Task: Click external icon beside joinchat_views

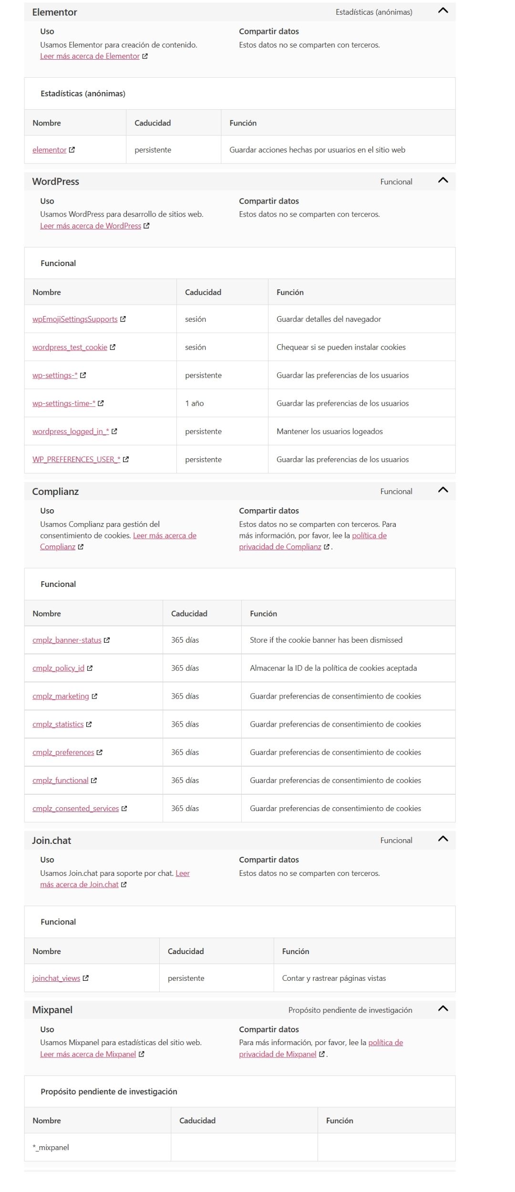Action: (86, 978)
